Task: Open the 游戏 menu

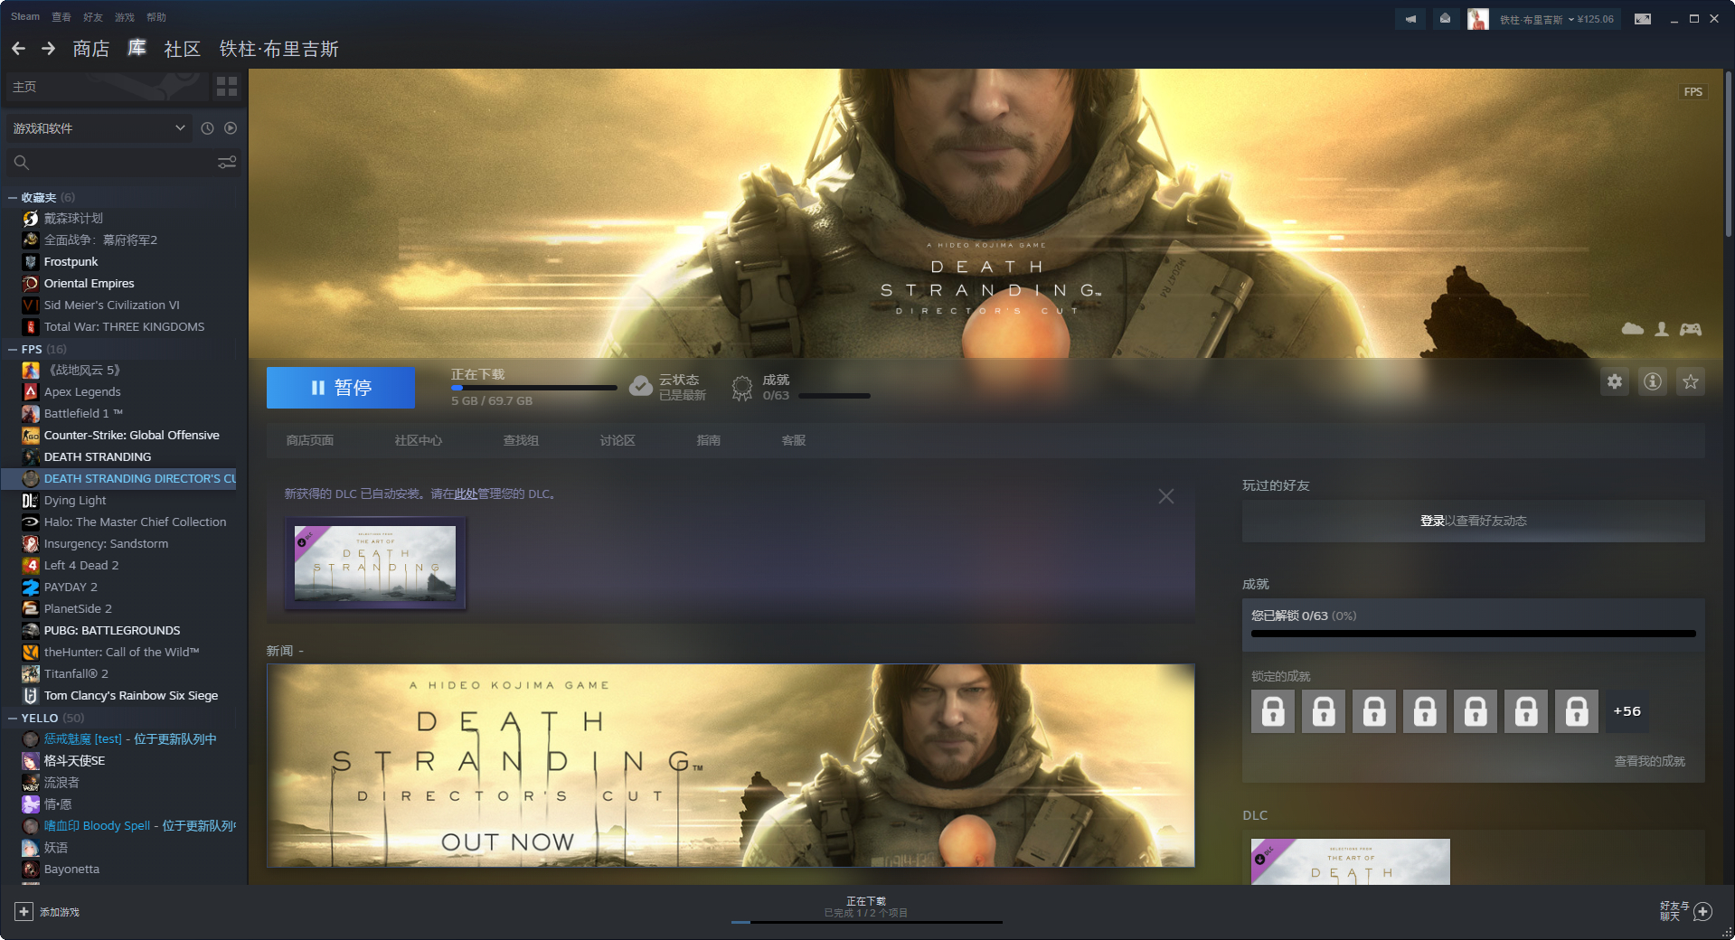Action: 125,17
